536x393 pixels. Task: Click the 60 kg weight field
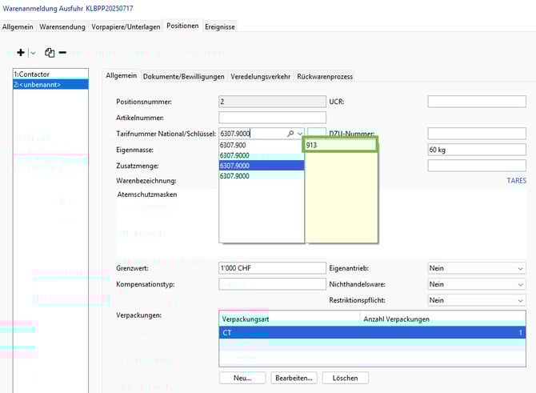(477, 150)
